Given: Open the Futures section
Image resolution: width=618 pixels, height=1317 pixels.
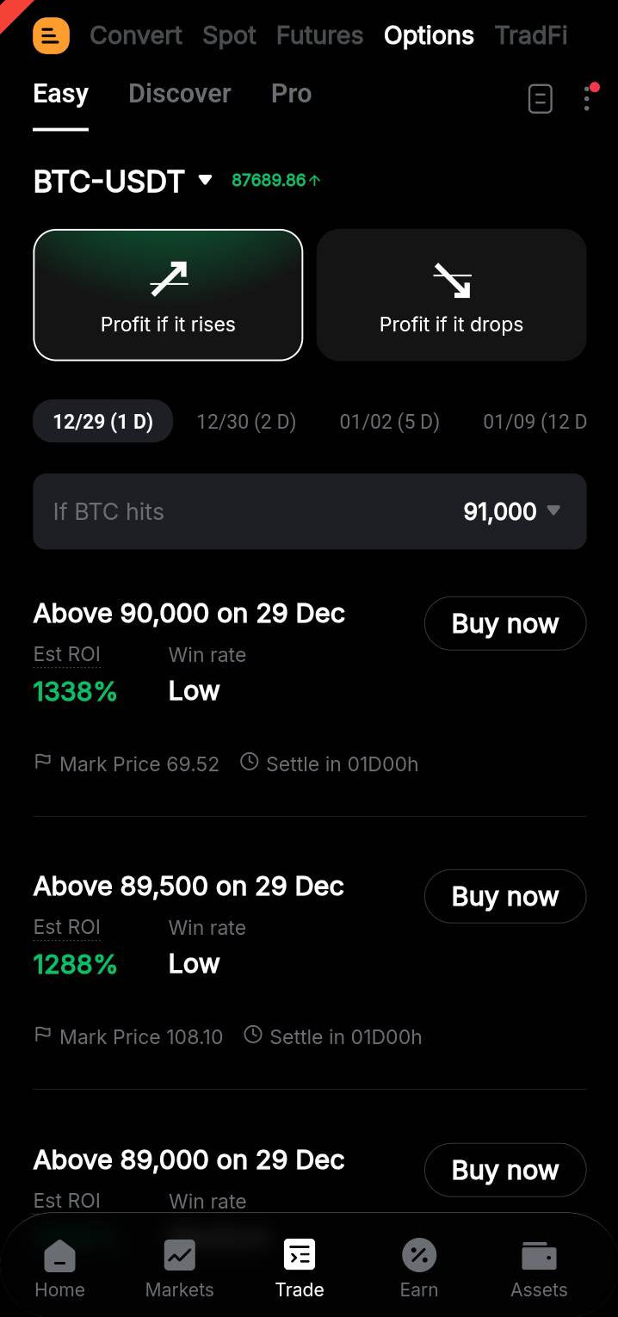Looking at the screenshot, I should click(x=319, y=35).
